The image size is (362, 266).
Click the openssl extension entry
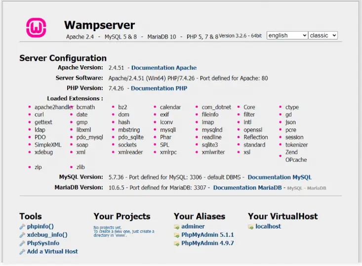tap(253, 130)
